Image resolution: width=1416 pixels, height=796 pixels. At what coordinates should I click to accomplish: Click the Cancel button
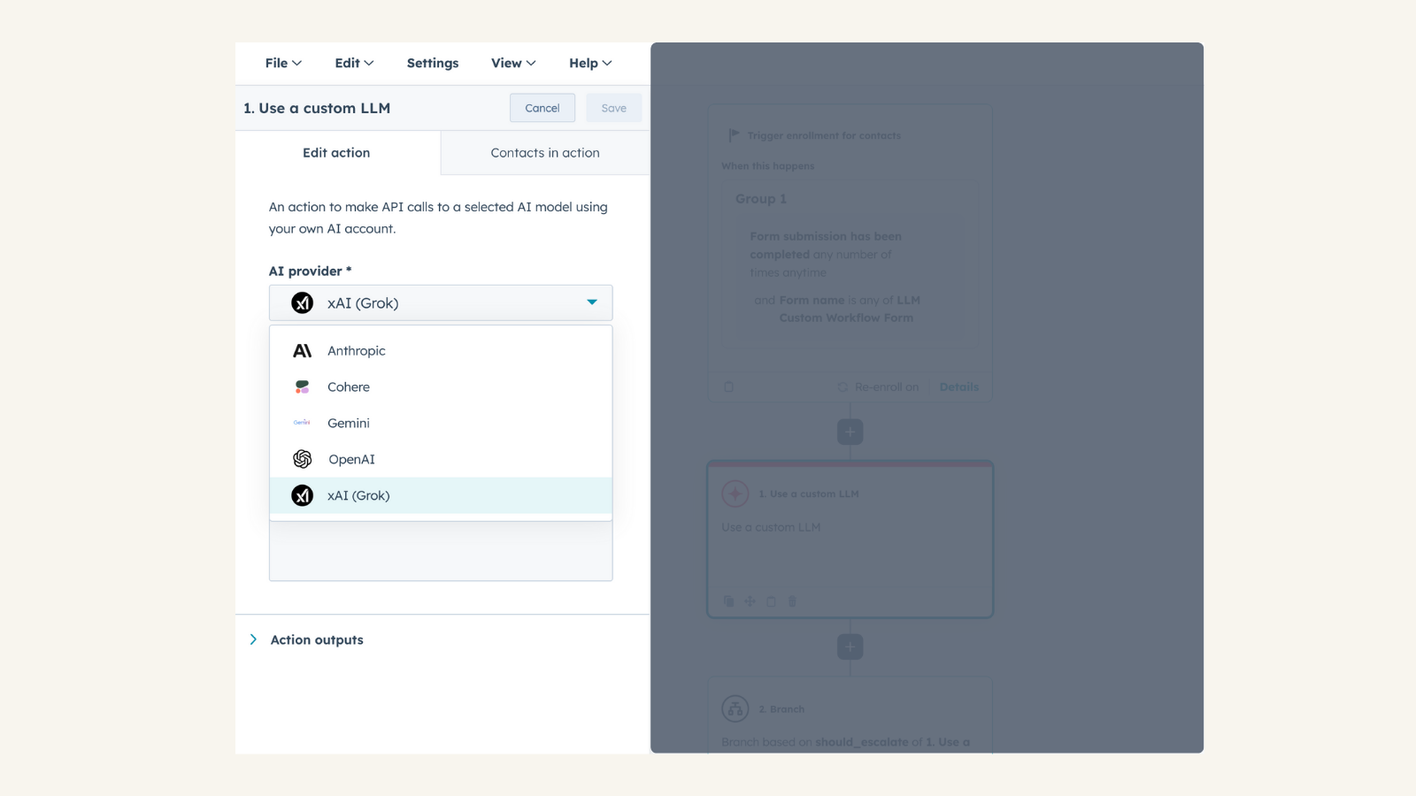click(542, 107)
